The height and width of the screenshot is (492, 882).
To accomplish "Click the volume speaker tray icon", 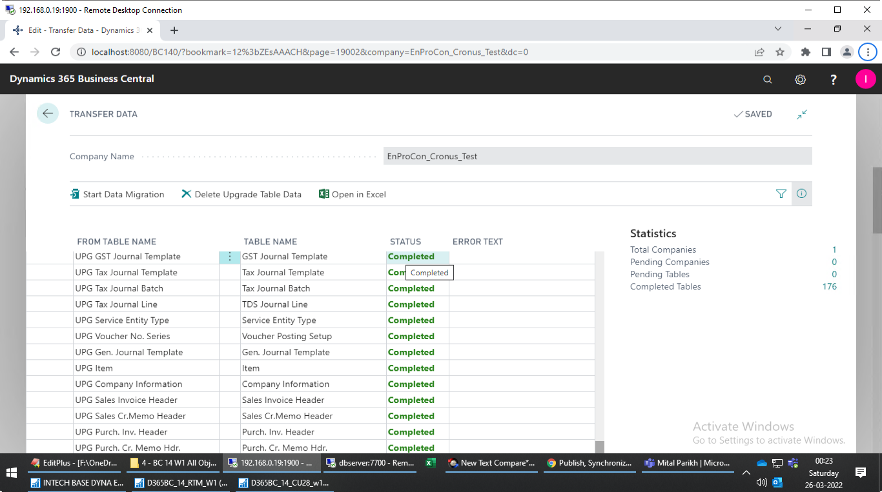I will coord(761,482).
